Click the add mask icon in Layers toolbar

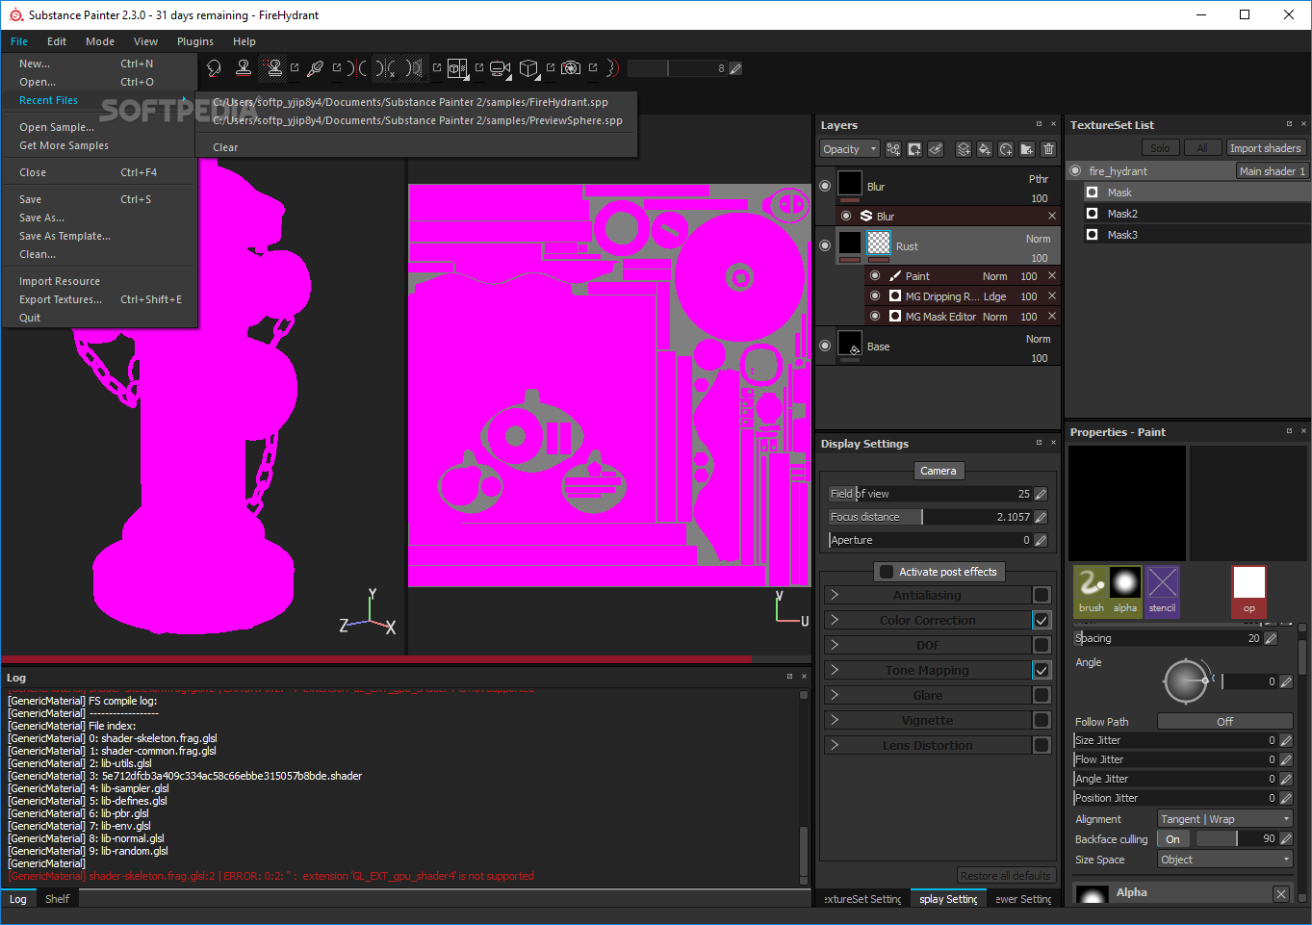coord(914,149)
